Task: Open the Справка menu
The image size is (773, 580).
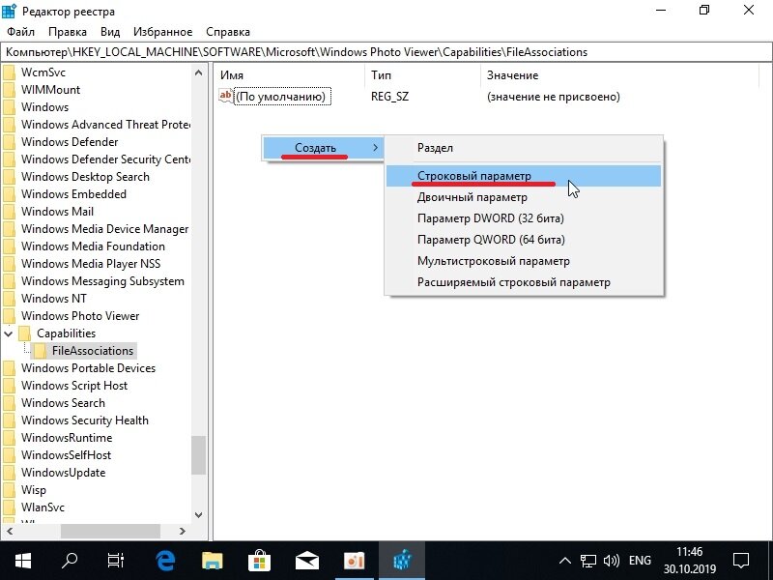Action: (228, 32)
